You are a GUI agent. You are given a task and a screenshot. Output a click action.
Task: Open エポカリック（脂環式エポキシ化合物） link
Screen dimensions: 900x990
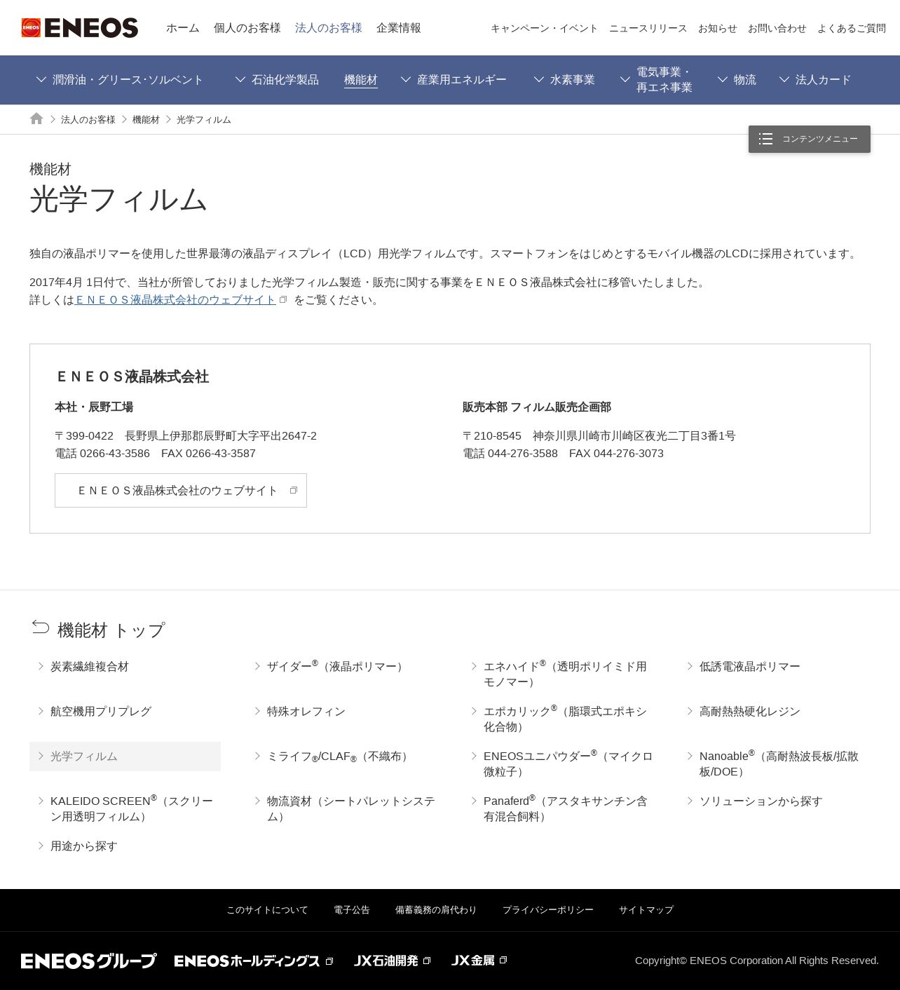pos(565,719)
